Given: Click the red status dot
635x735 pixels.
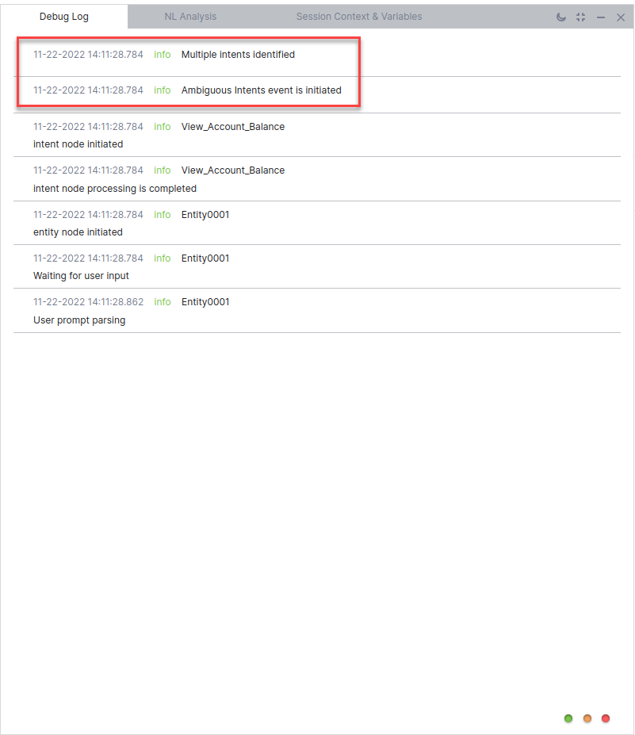Looking at the screenshot, I should click(x=606, y=718).
